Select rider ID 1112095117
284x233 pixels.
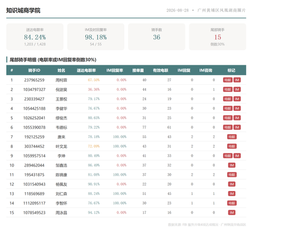tap(34, 203)
